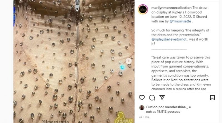Open marilynmonroecollection username link

[171, 8]
